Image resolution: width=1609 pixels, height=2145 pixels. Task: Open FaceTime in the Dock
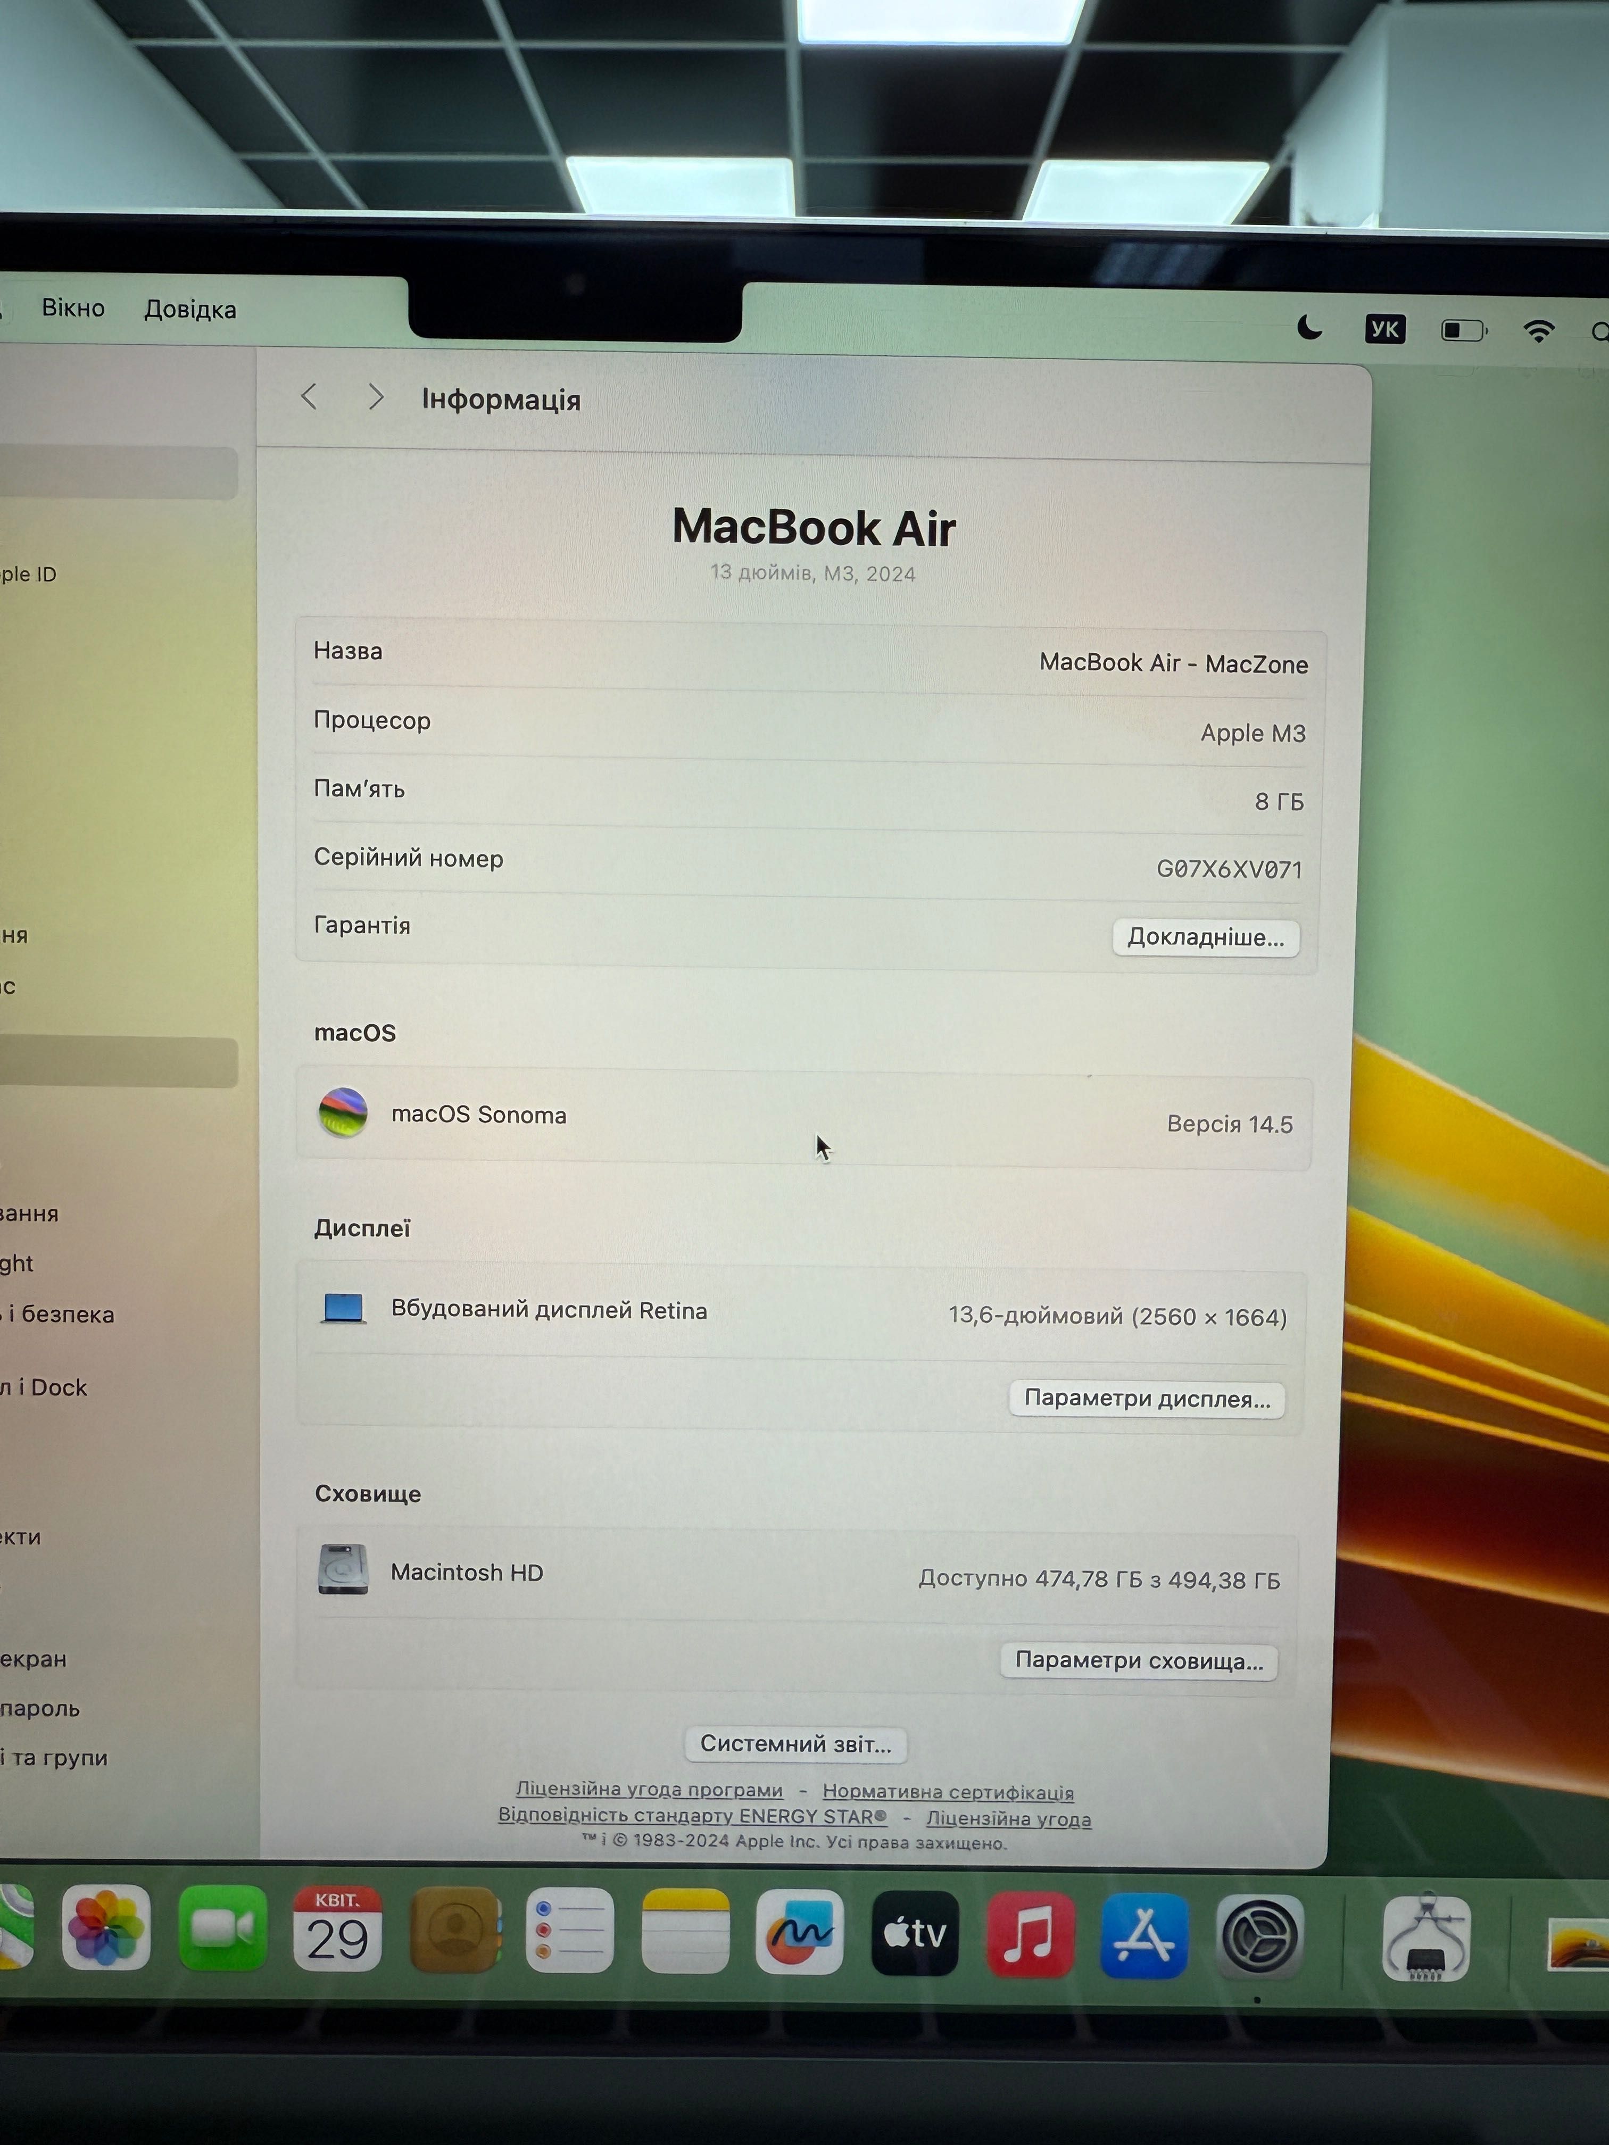(222, 1928)
